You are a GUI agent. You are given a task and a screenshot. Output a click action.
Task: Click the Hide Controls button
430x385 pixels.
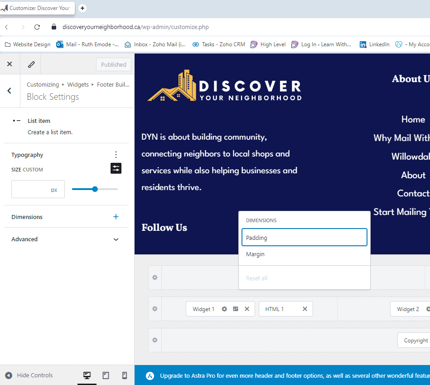tap(29, 375)
